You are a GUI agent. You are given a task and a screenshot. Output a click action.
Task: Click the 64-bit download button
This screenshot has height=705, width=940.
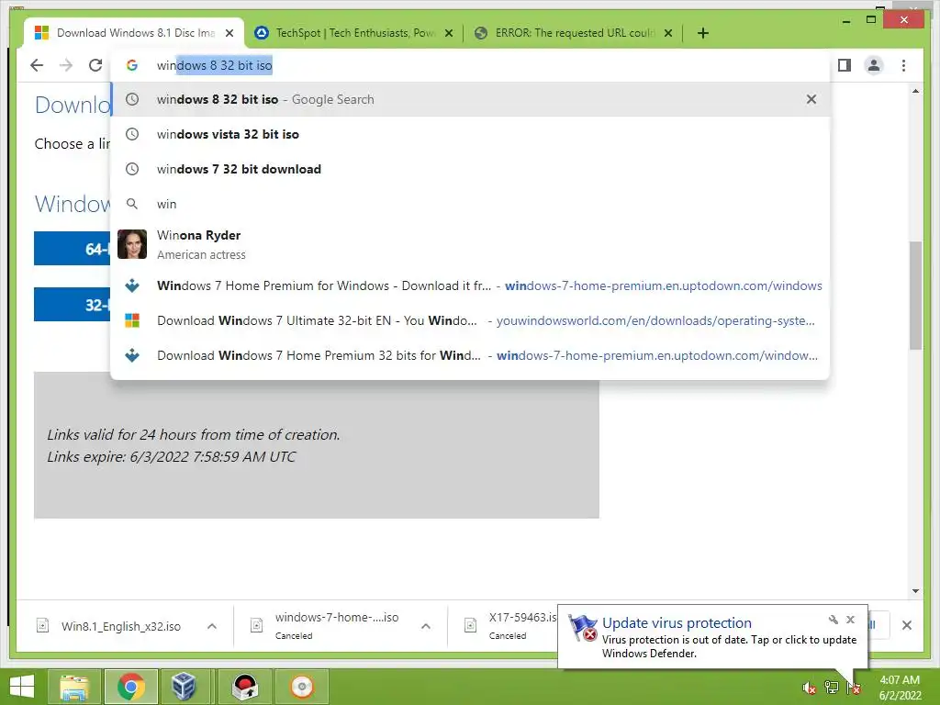point(73,248)
